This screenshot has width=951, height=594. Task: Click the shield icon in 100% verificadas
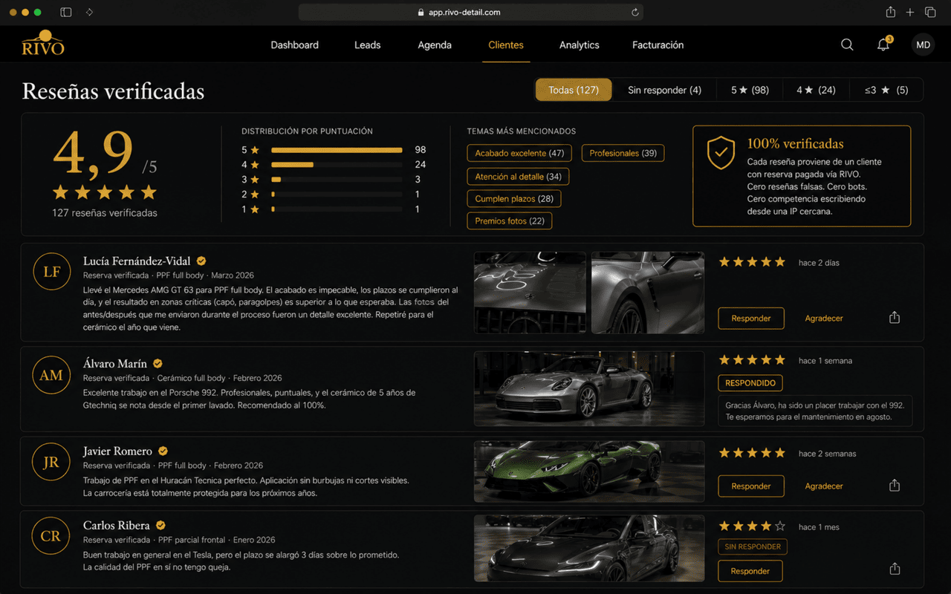coord(721,153)
